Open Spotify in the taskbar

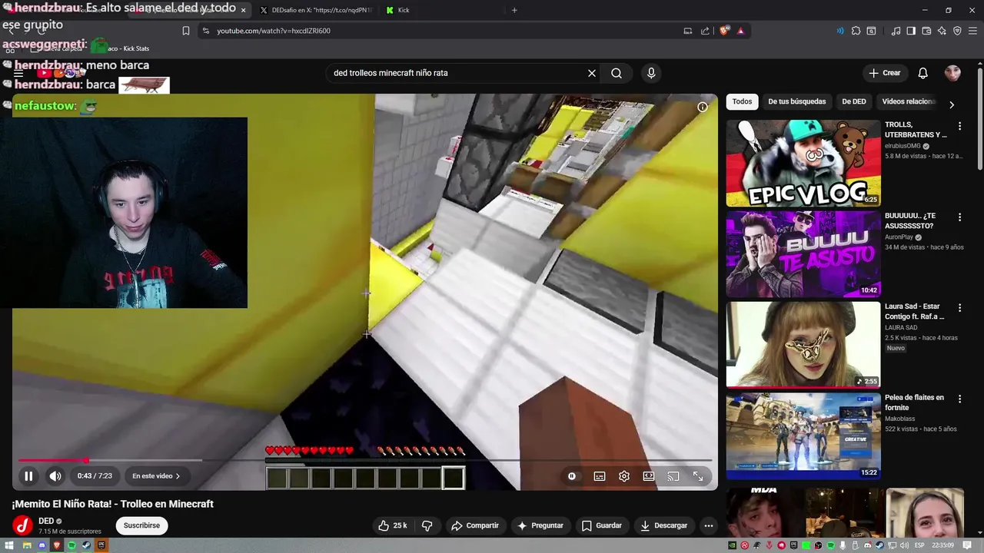pos(71,545)
